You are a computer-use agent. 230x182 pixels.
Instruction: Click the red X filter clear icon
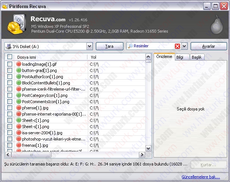(177, 46)
